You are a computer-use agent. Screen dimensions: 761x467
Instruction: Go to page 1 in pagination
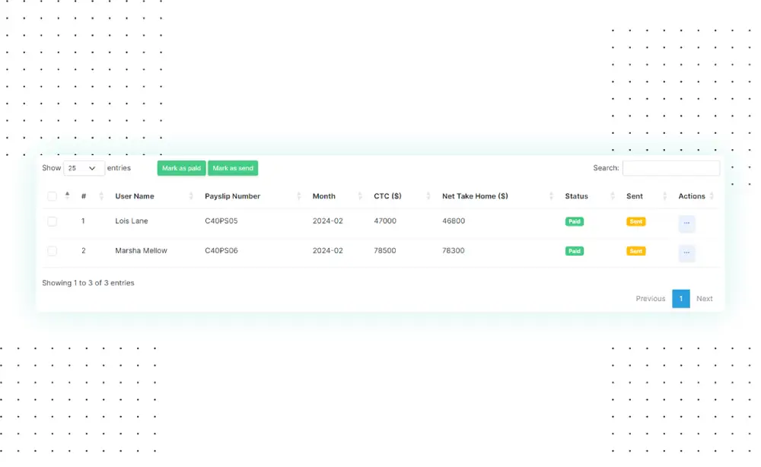tap(680, 299)
